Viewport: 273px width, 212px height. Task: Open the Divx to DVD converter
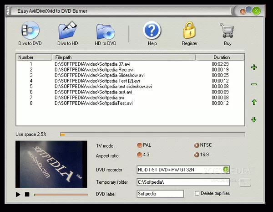(30, 33)
